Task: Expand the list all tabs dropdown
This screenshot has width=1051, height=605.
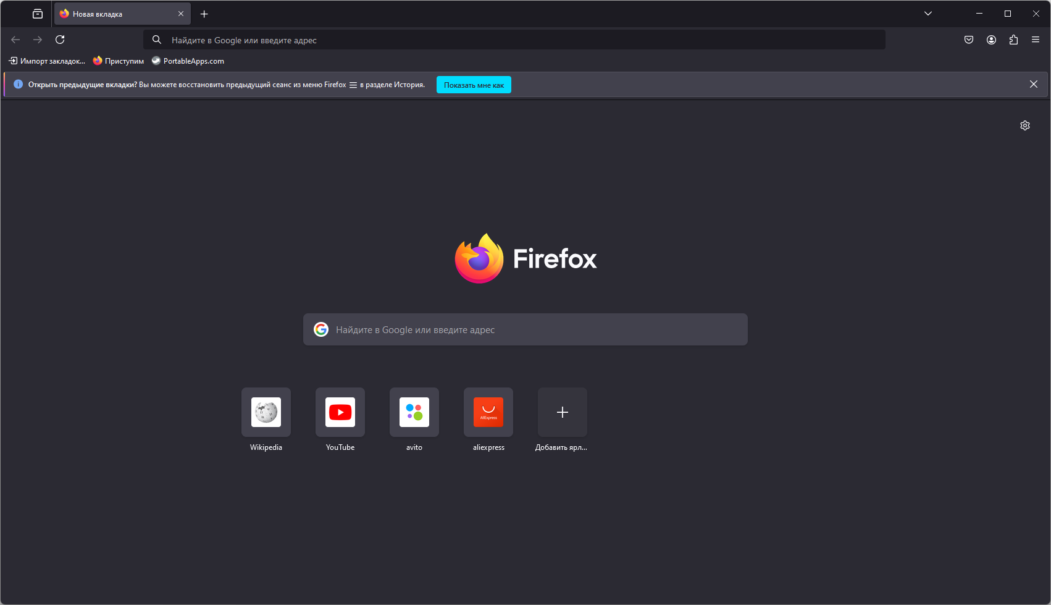Action: (x=928, y=14)
